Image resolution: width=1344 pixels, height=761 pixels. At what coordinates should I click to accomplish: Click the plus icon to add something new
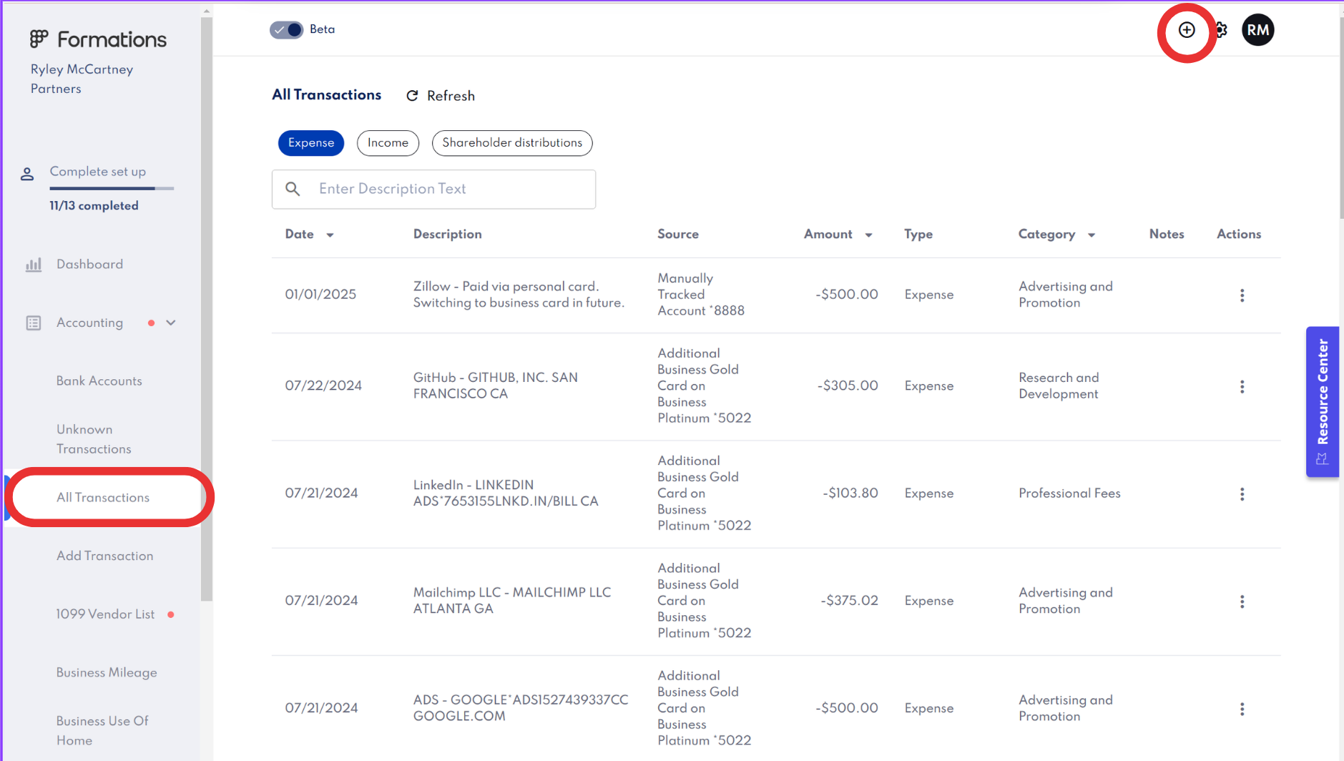coord(1187,29)
